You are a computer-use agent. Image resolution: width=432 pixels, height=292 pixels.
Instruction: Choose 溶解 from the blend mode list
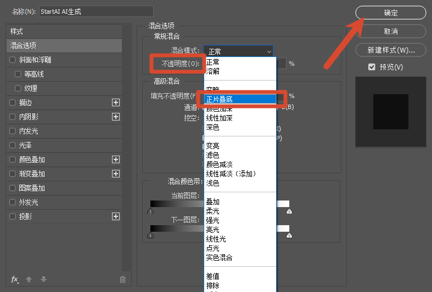[x=240, y=71]
